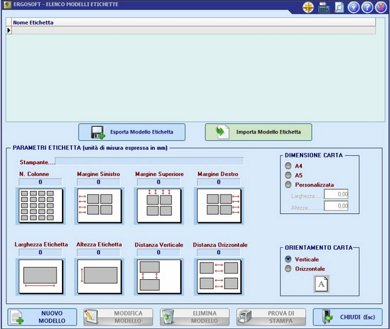This screenshot has width=390, height=329.
Task: Click the N. Colonne label grid thumbnail
Action: [x=40, y=206]
